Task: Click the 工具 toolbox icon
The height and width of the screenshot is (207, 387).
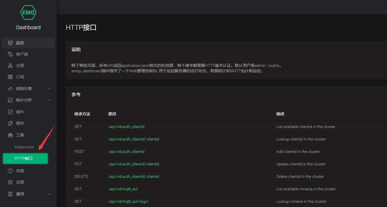Action: tap(10, 135)
